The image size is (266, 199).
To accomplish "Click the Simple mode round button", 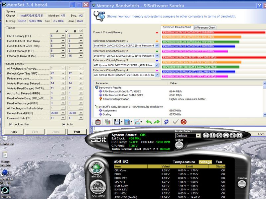I will click(242, 184).
